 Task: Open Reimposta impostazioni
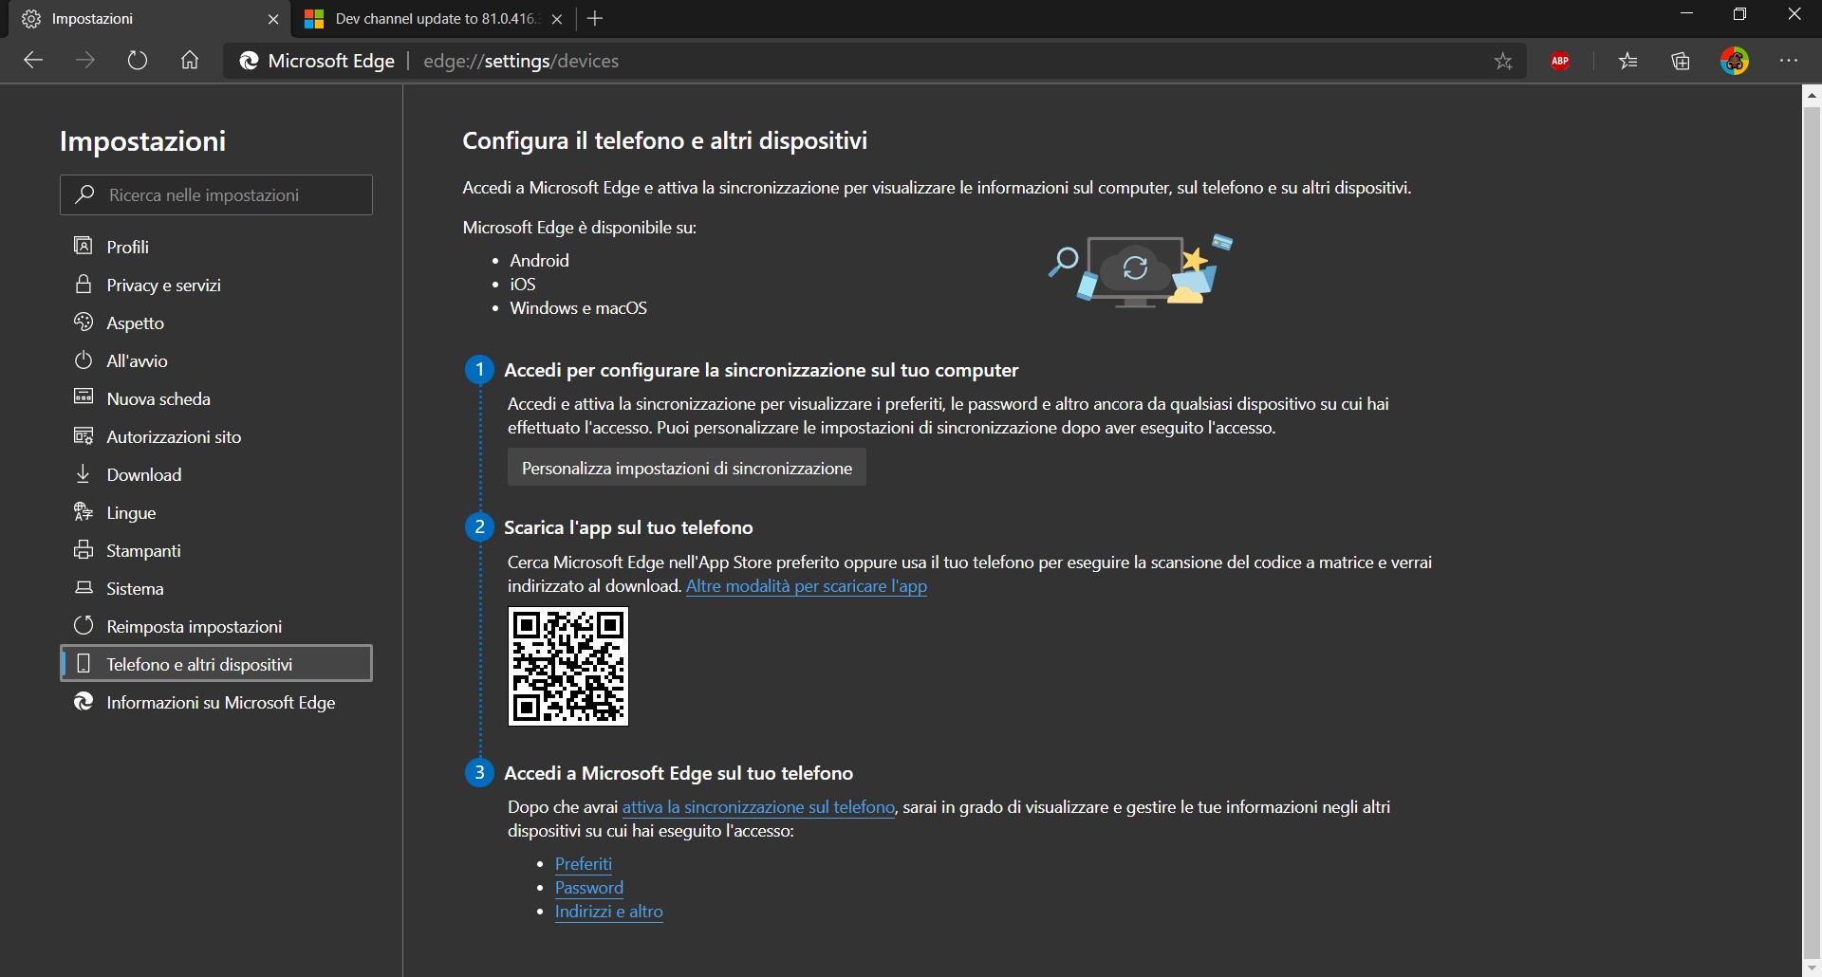point(216,626)
